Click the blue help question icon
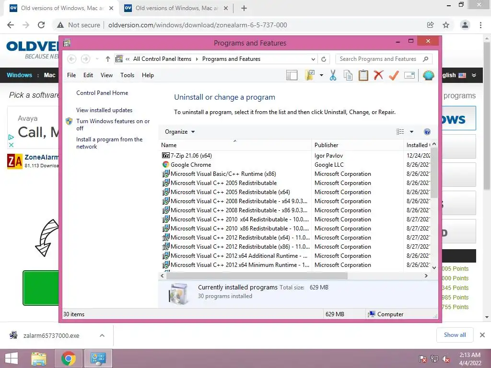Image resolution: width=491 pixels, height=368 pixels. [x=427, y=132]
